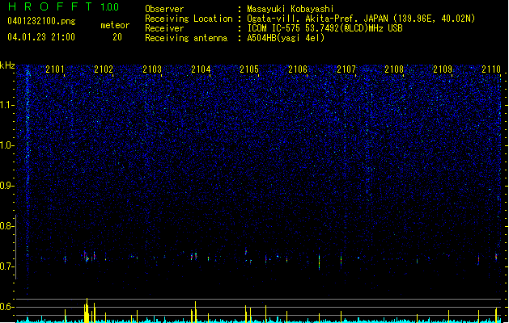Click the name Masayuki Kobayashi
Screen dimensions: 509x323
[x=291, y=9]
